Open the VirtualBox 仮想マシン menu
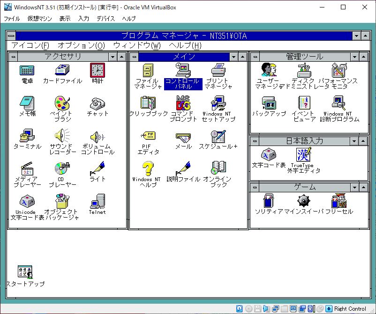The width and height of the screenshot is (376, 314). pos(39,19)
